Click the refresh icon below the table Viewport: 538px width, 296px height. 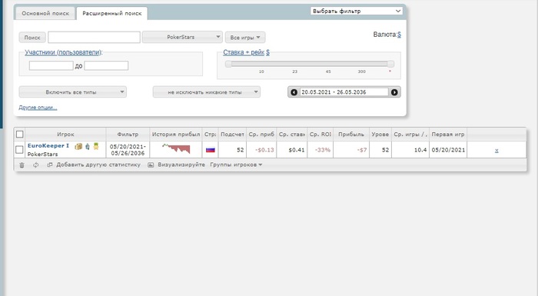pos(35,165)
